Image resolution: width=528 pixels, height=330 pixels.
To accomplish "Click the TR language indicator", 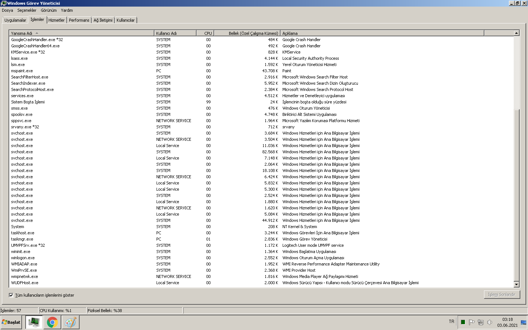I will (451, 322).
